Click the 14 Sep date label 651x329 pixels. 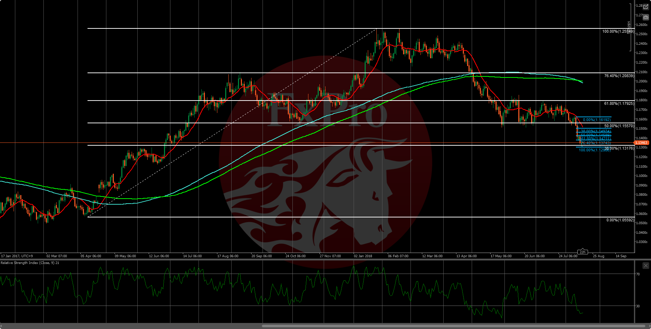(x=621, y=256)
